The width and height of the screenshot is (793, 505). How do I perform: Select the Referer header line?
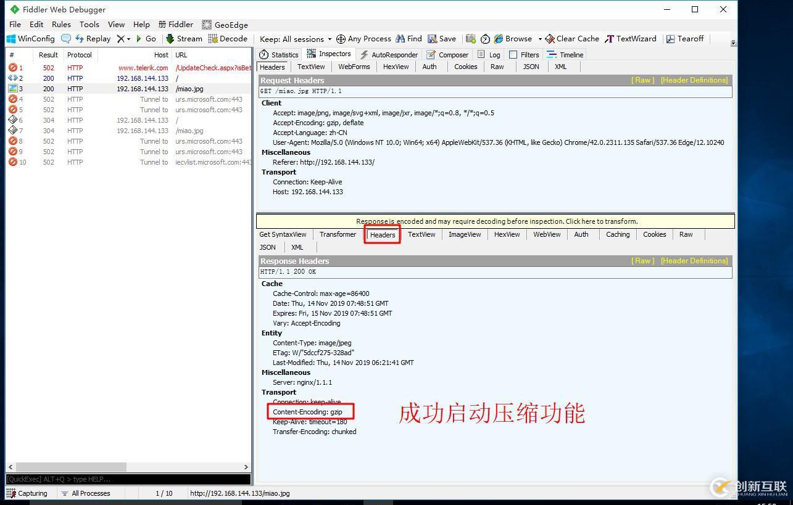tap(323, 162)
